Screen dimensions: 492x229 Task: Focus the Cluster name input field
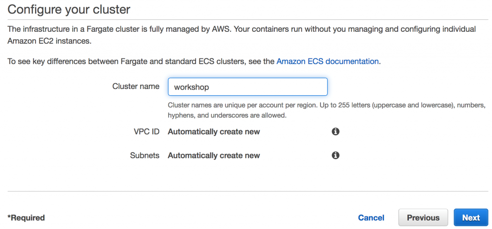point(247,87)
